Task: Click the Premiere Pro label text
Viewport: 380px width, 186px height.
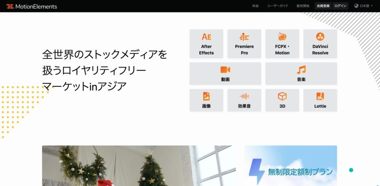Action: [244, 49]
